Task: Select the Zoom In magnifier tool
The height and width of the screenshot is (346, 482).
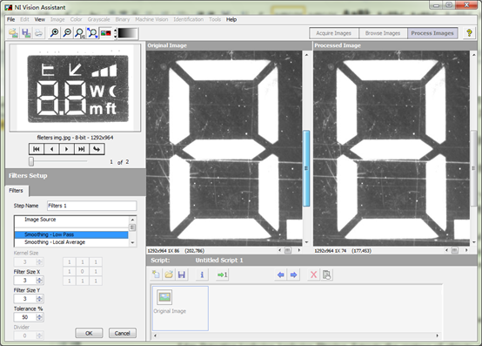Action: click(55, 33)
